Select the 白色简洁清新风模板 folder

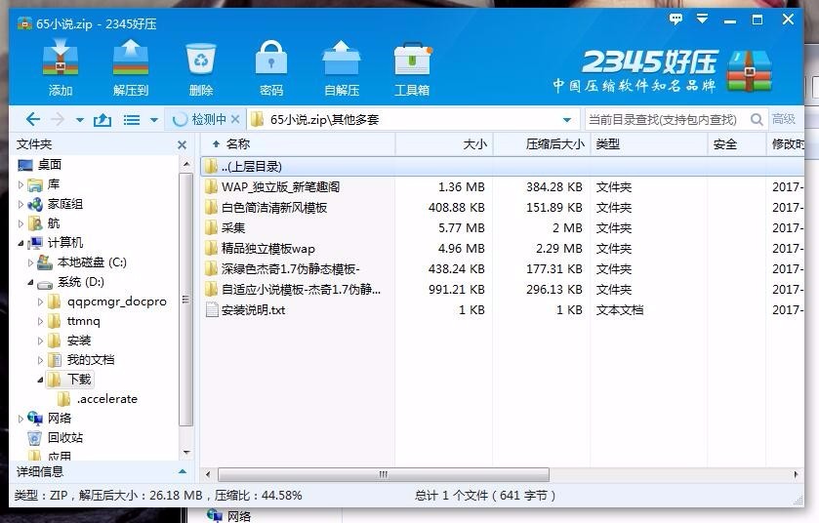502,207
